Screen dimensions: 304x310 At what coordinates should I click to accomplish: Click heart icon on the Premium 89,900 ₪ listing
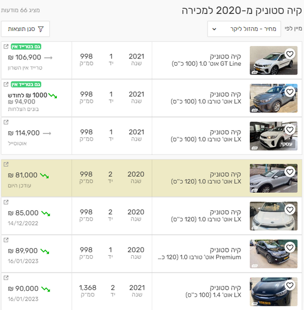[290, 247]
